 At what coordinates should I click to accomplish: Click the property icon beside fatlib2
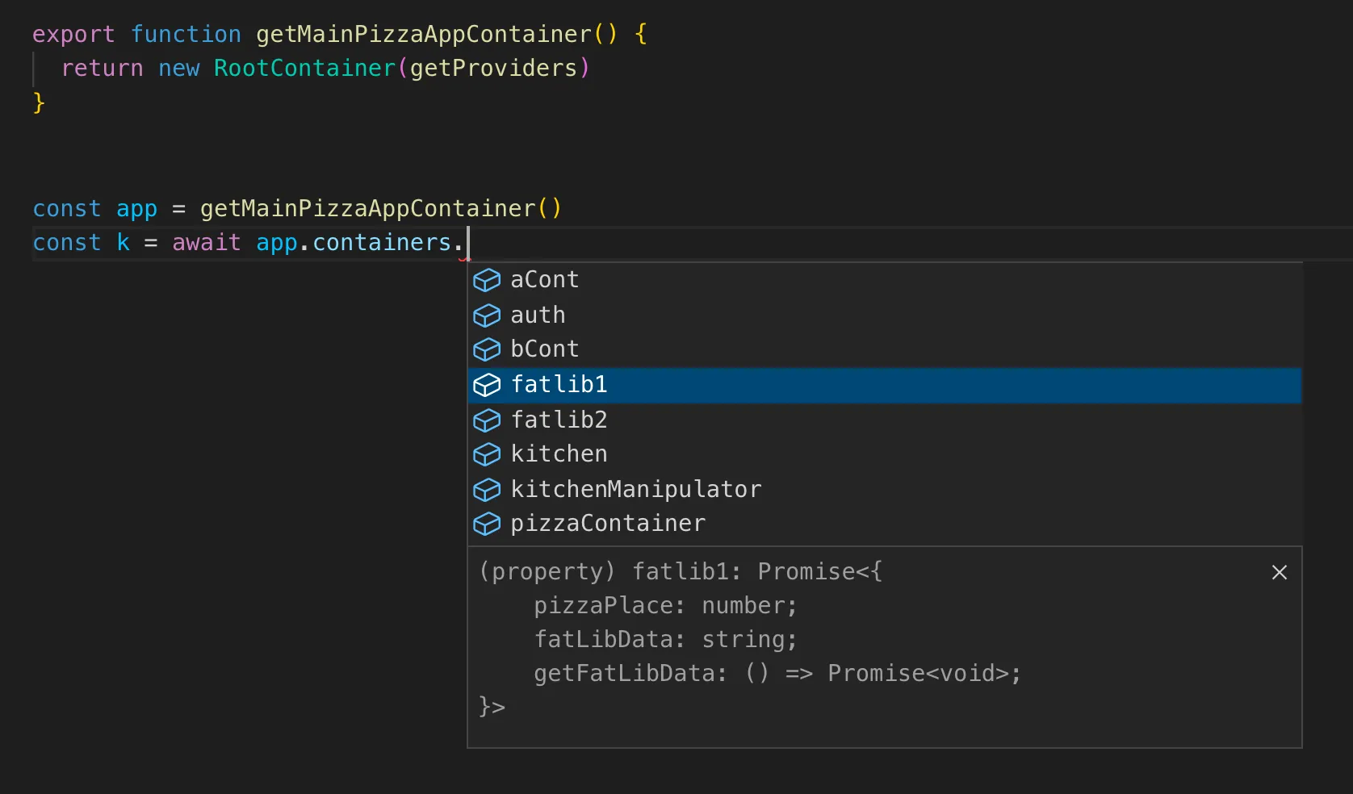[x=487, y=420]
